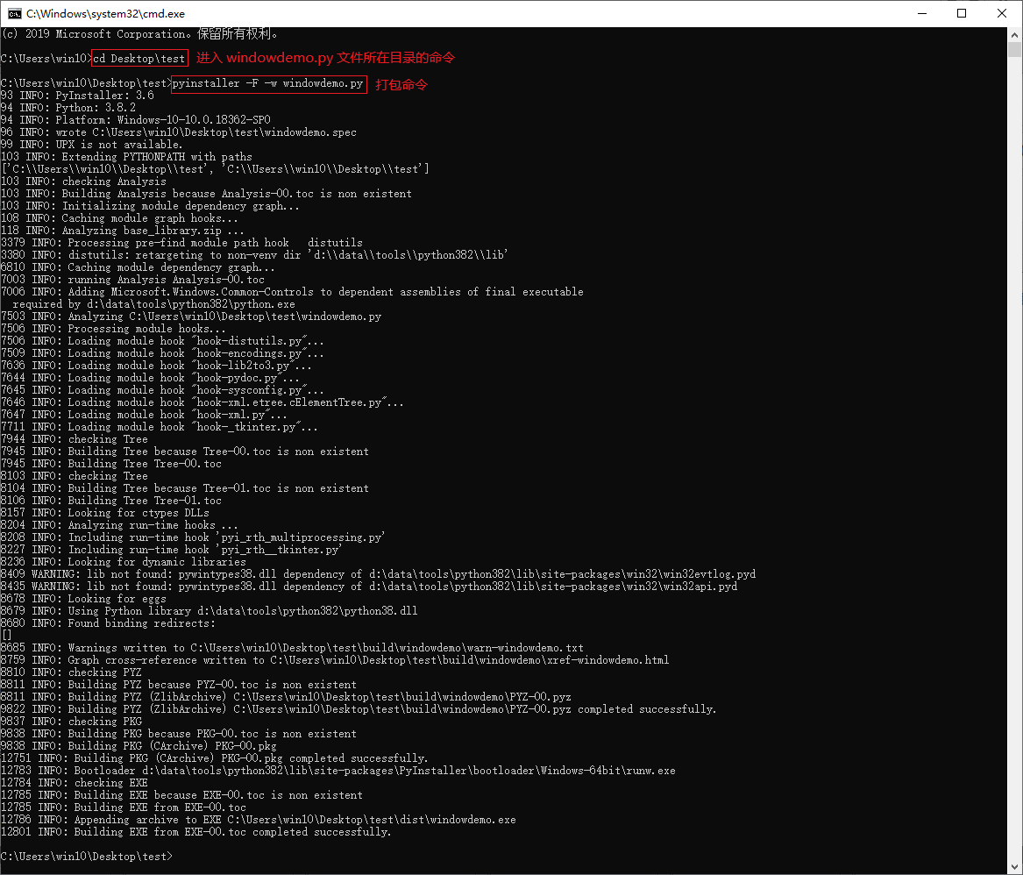The image size is (1023, 875).
Task: Click the 'Processing module hooks...' line
Action: tap(114, 329)
